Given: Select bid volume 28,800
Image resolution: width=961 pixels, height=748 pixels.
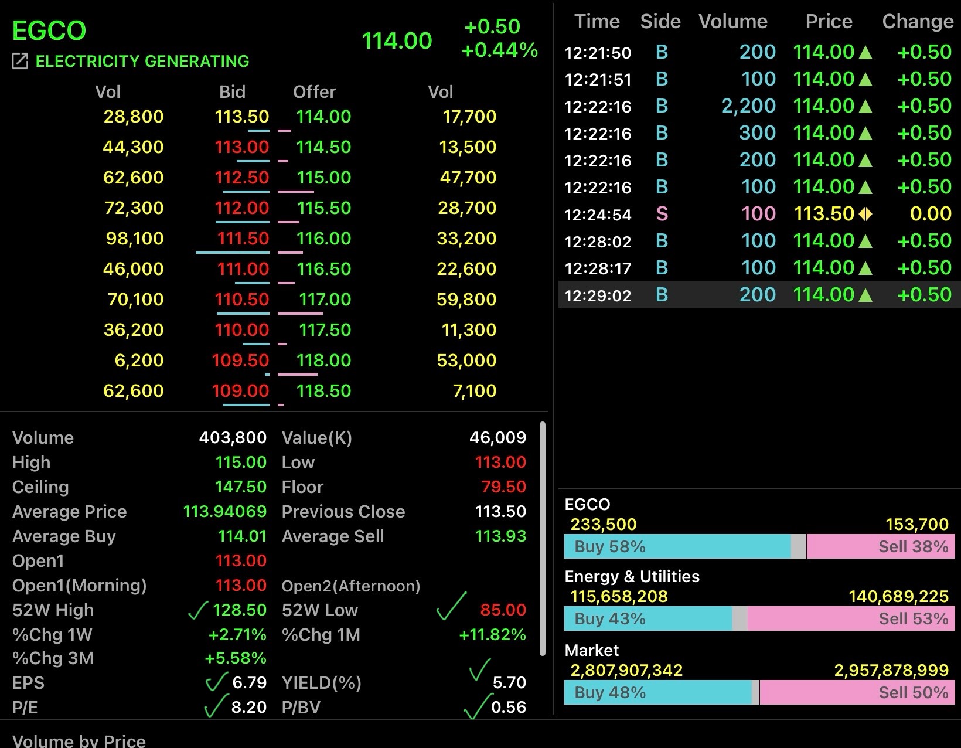Looking at the screenshot, I should coord(134,117).
